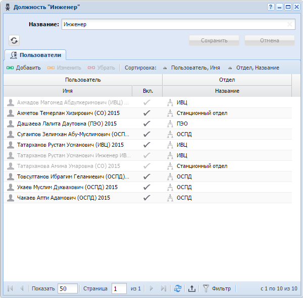
Task: Click the position icon in window title
Action: pyautogui.click(x=8, y=8)
